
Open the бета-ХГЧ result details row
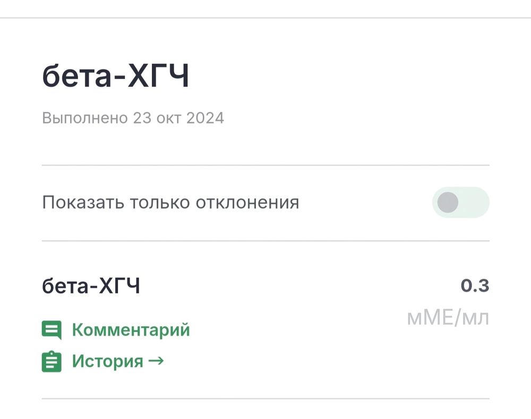(90, 285)
